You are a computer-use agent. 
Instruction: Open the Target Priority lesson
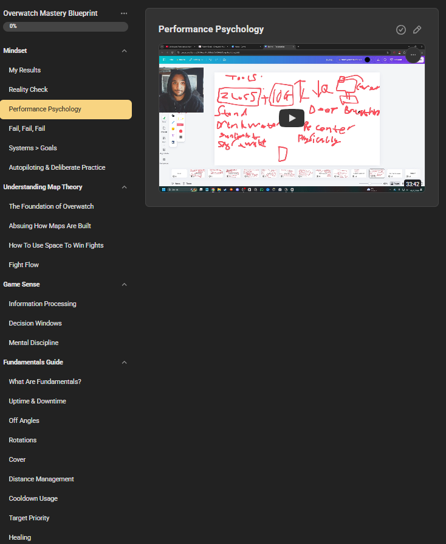point(66,518)
